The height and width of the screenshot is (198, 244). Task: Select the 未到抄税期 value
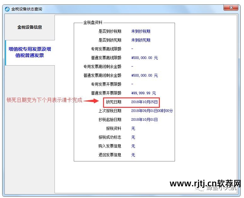point(141,31)
